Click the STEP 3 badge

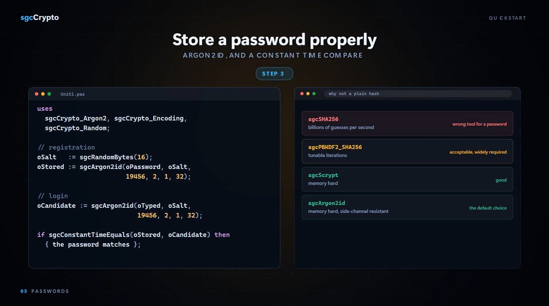[274, 74]
